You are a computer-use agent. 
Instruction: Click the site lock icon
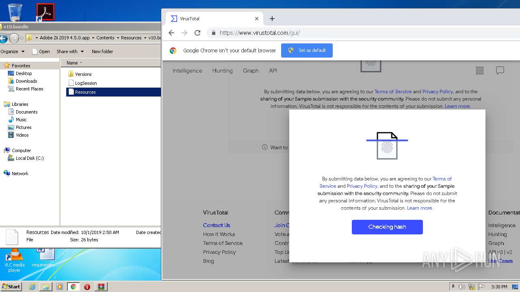tap(213, 33)
